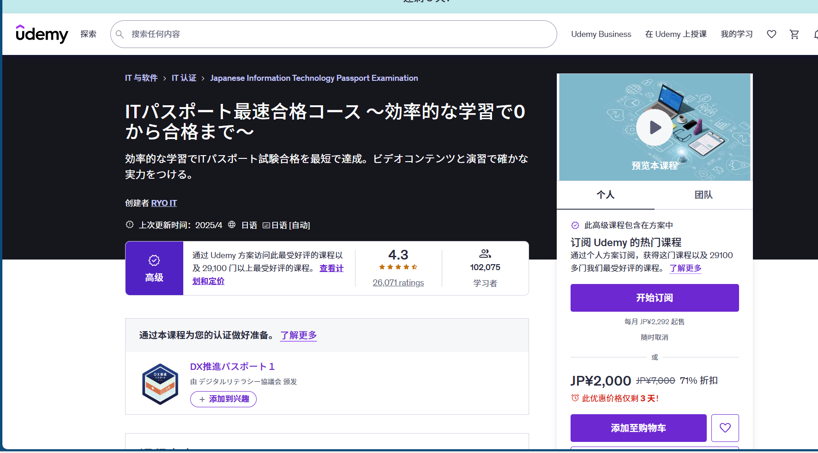View the 26,071 ratings link
The image size is (818, 453).
click(x=398, y=283)
